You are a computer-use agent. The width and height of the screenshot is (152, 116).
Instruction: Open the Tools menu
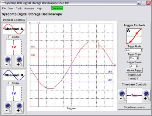[19, 9]
